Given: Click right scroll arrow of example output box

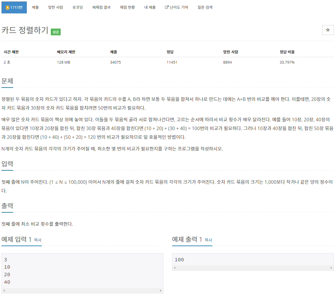Looking at the screenshot, I should coord(331,268).
